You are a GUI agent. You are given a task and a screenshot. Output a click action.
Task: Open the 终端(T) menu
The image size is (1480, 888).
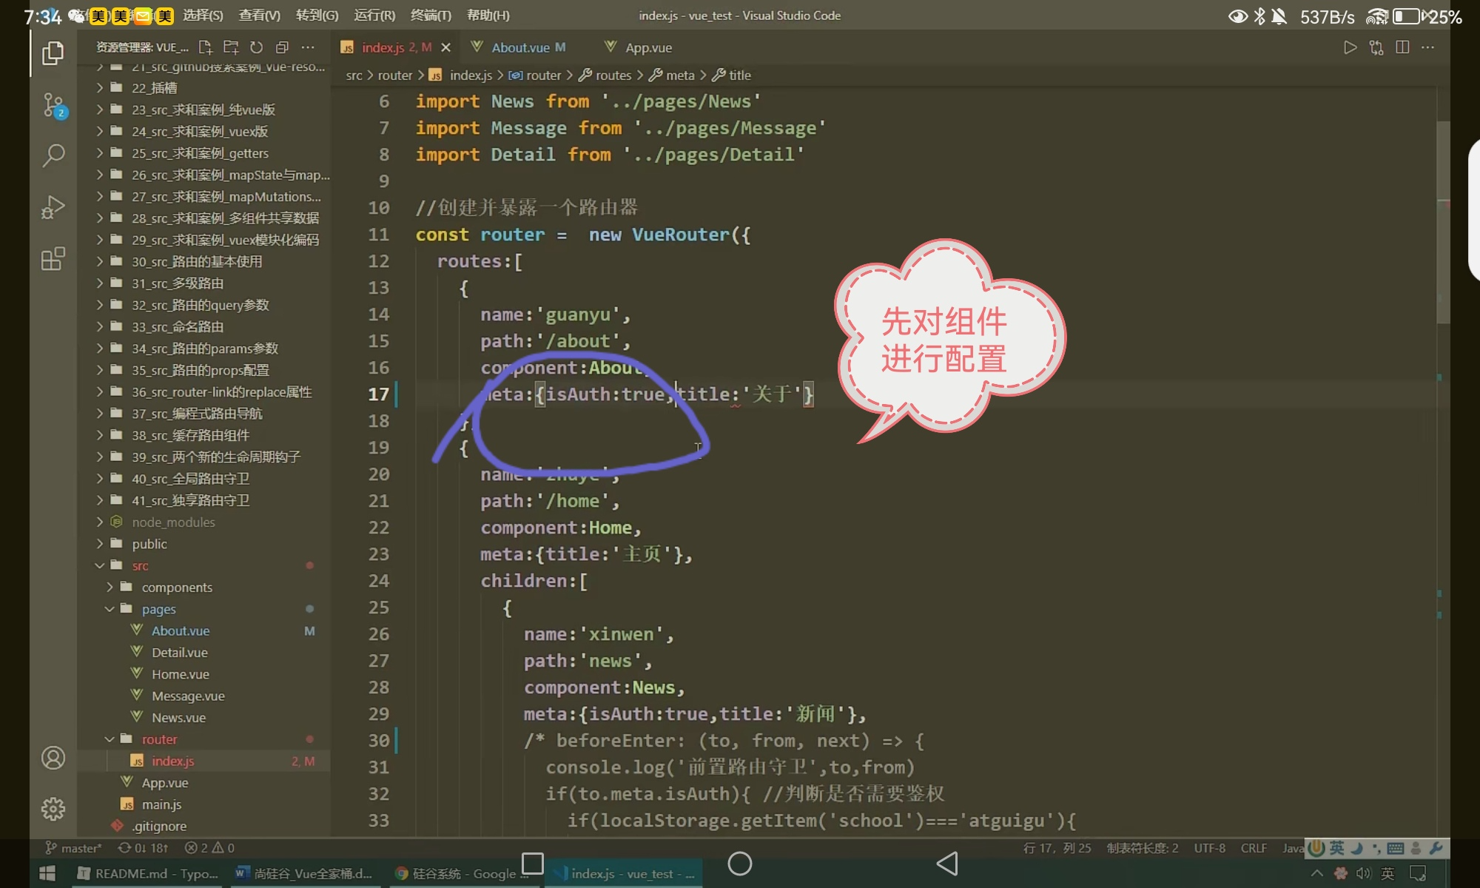tap(431, 16)
